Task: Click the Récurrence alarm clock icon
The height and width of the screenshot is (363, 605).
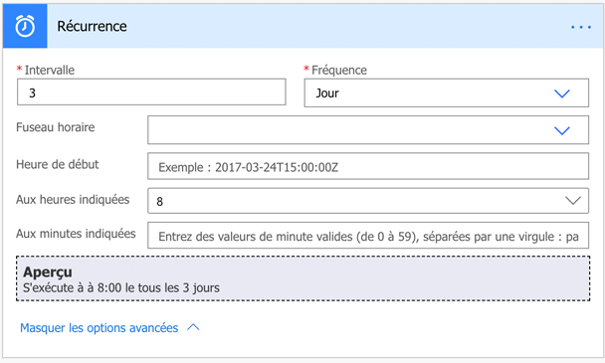Action: tap(25, 26)
